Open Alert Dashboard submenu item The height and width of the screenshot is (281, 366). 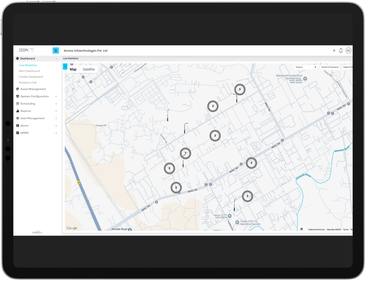click(x=29, y=71)
